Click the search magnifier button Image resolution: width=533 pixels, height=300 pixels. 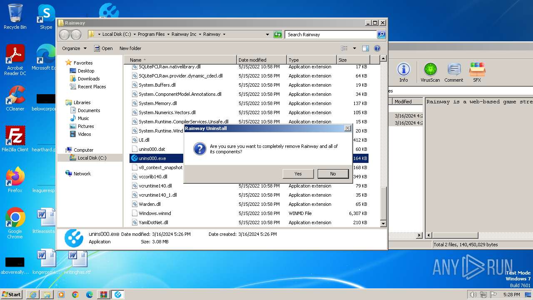[381, 35]
